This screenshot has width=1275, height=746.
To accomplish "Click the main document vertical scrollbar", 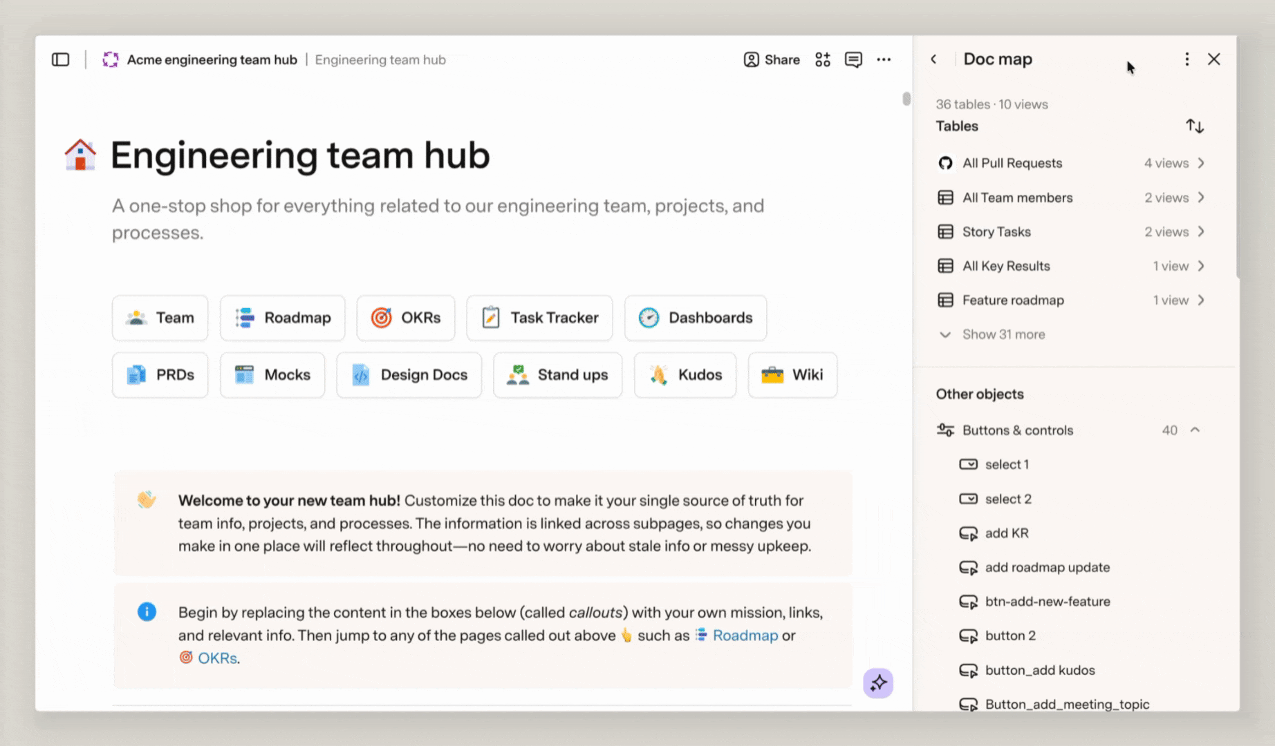I will [906, 99].
